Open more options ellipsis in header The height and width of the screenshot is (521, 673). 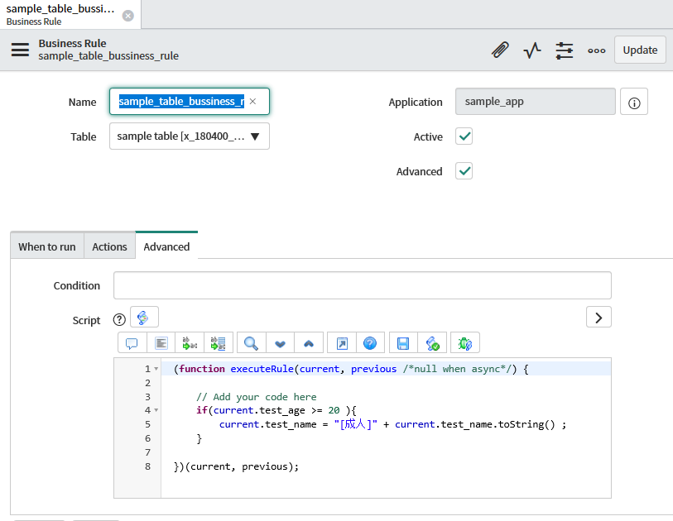597,50
